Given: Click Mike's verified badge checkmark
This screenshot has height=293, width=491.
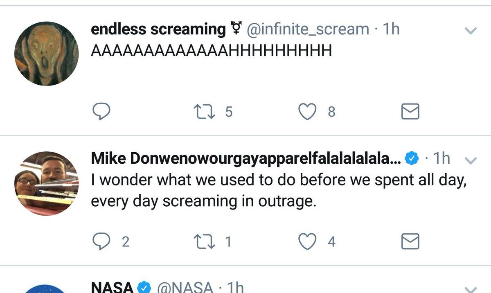Looking at the screenshot, I should coord(412,159).
